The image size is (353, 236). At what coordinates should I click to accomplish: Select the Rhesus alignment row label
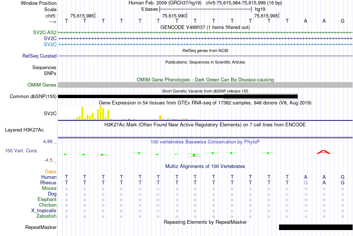point(48,182)
